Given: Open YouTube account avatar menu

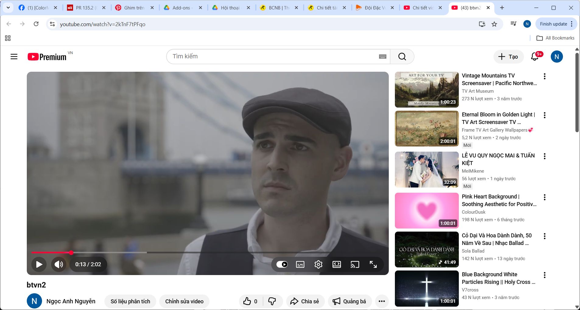Looking at the screenshot, I should [557, 57].
